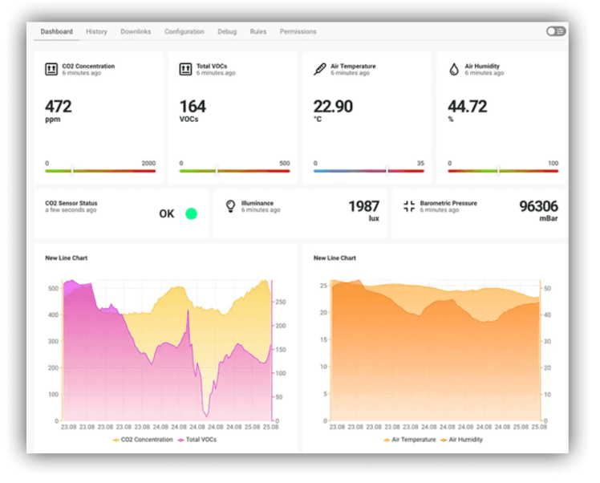The width and height of the screenshot is (600, 483).
Task: Switch to the Permissions tab
Action: click(298, 31)
